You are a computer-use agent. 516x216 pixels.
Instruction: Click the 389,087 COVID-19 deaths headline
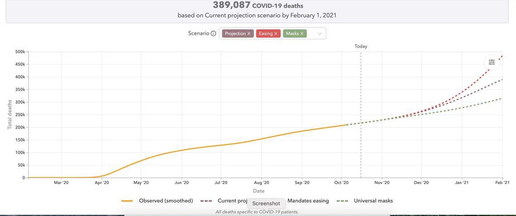click(x=258, y=5)
